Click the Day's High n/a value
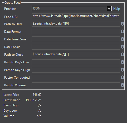This screenshot has width=127, height=123. pyautogui.click(x=39, y=105)
